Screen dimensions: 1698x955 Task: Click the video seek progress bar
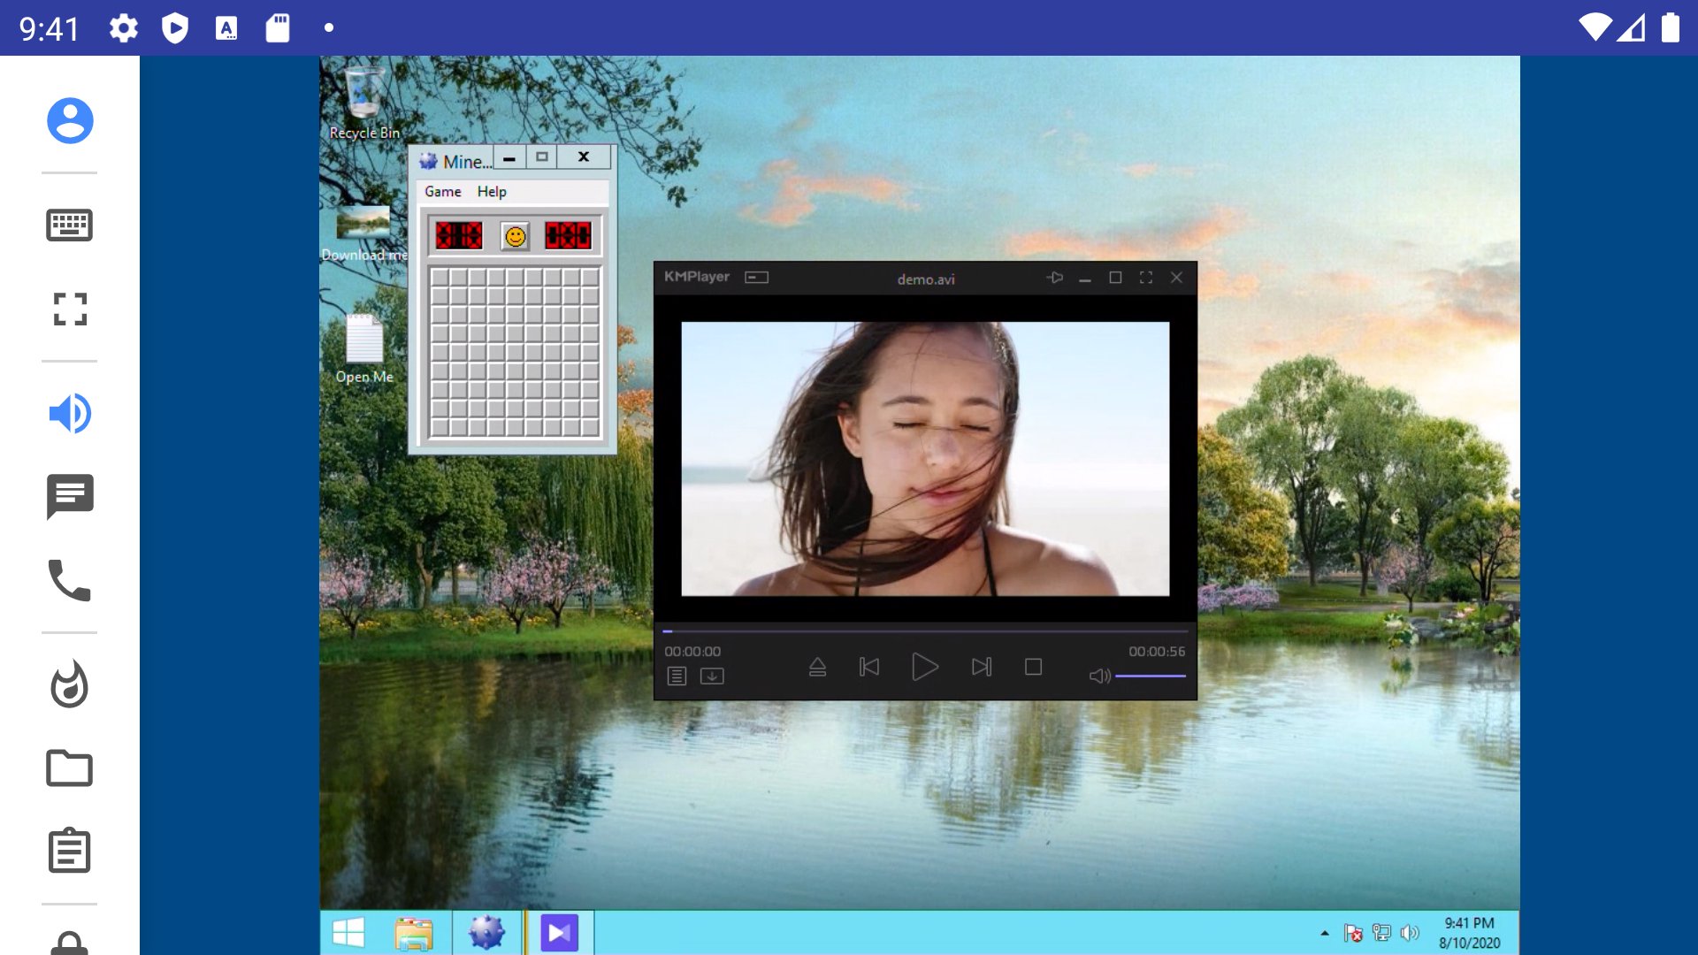pyautogui.click(x=924, y=631)
